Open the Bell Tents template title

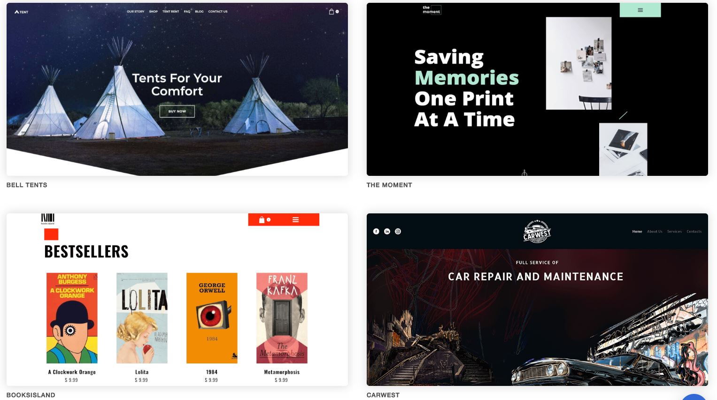pyautogui.click(x=27, y=185)
